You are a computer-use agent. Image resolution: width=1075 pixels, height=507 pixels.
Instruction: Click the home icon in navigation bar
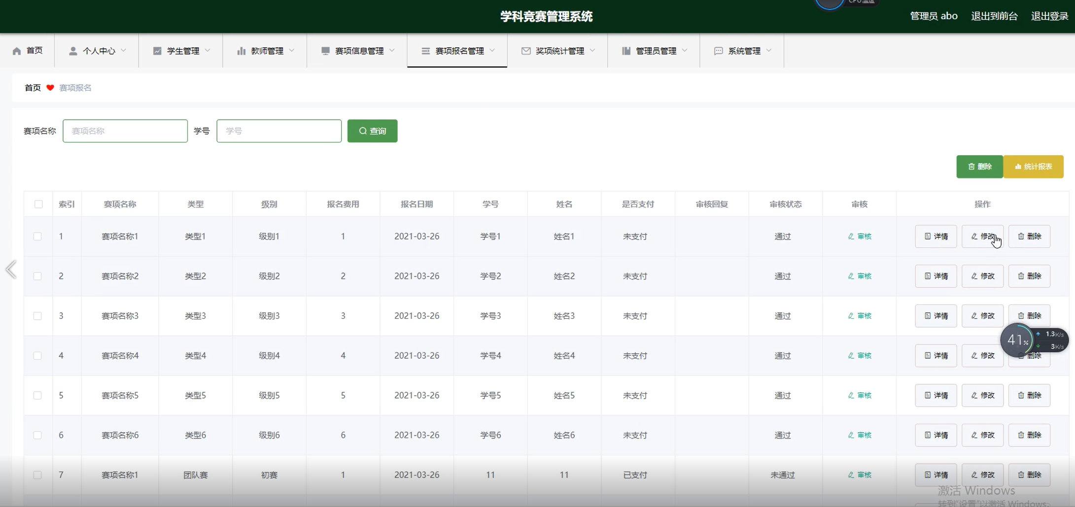pos(17,51)
